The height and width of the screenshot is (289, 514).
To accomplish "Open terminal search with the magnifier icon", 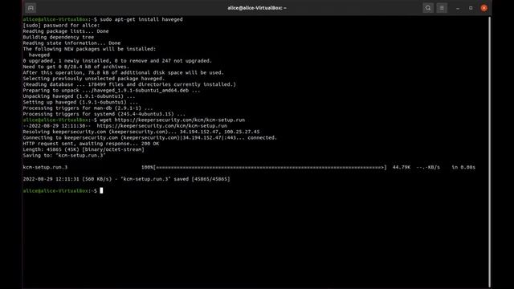I will (428, 8).
